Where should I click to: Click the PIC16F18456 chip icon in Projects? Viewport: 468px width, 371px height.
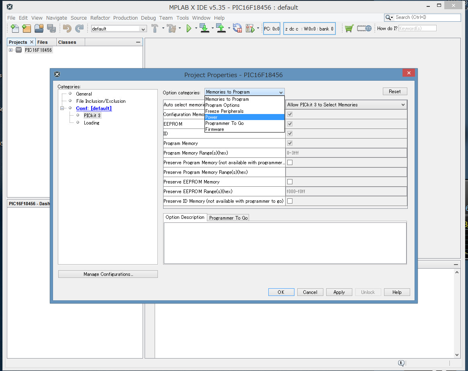point(19,50)
